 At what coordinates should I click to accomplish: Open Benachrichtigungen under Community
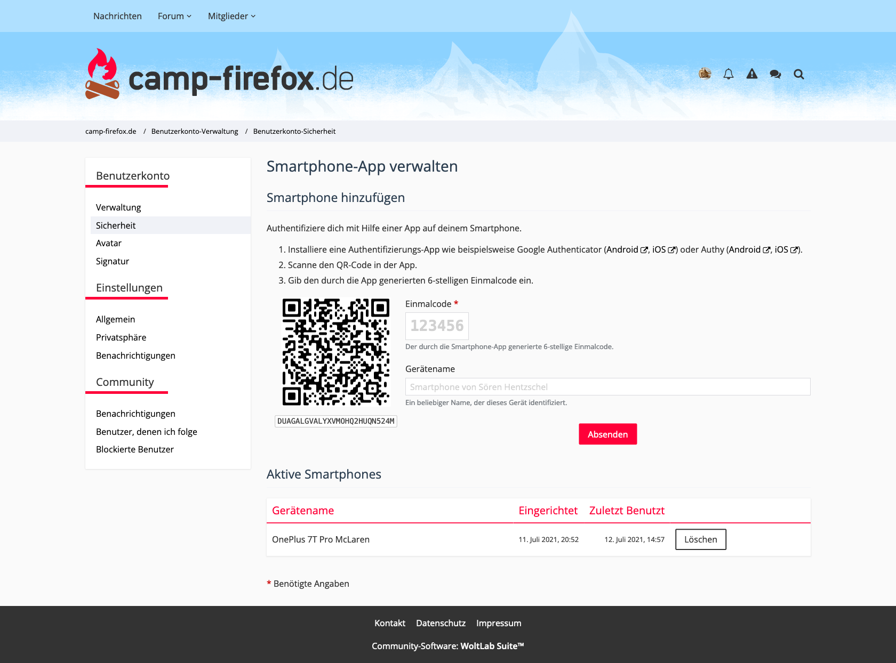135,414
